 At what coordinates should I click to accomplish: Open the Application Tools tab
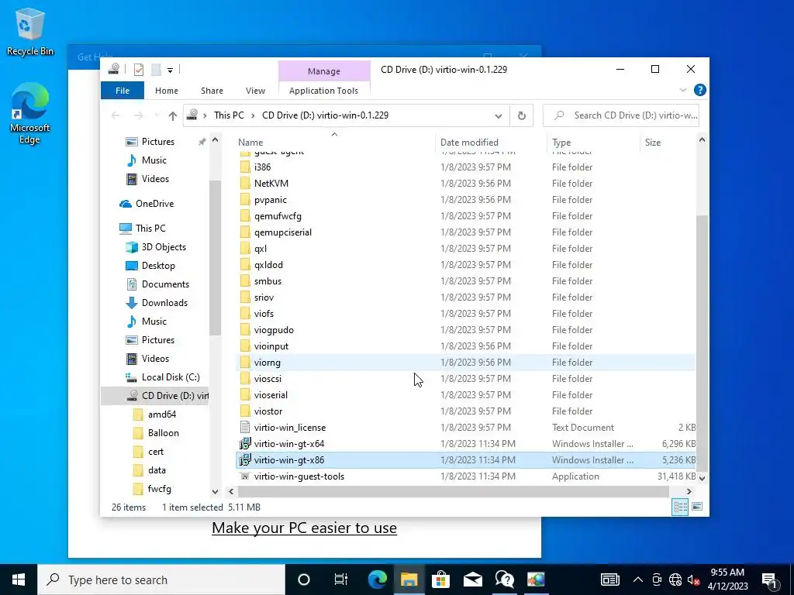click(323, 91)
